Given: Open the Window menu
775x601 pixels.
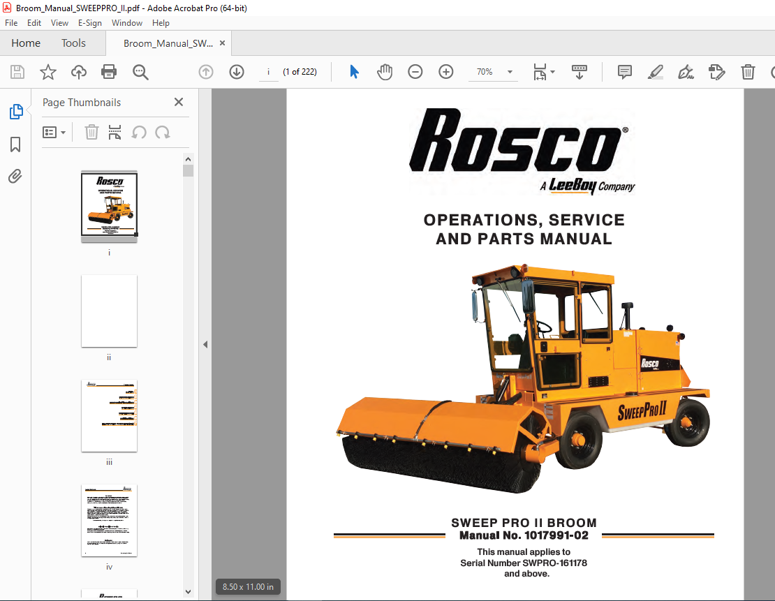Looking at the screenshot, I should pyautogui.click(x=127, y=23).
